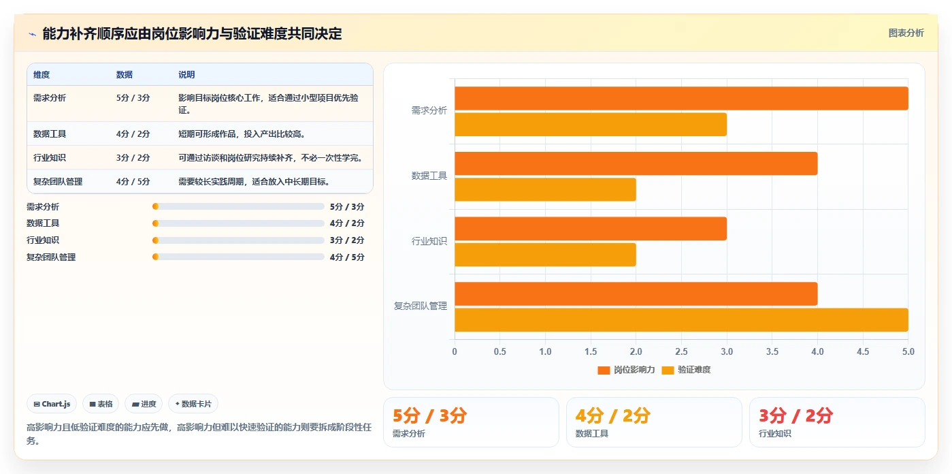Click 2.5 on the chart x-axis
This screenshot has width=952, height=474.
(681, 351)
